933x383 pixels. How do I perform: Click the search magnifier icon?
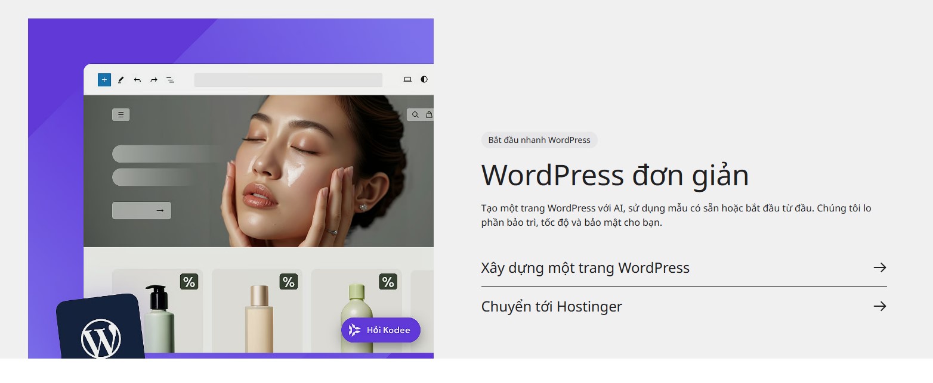(415, 114)
